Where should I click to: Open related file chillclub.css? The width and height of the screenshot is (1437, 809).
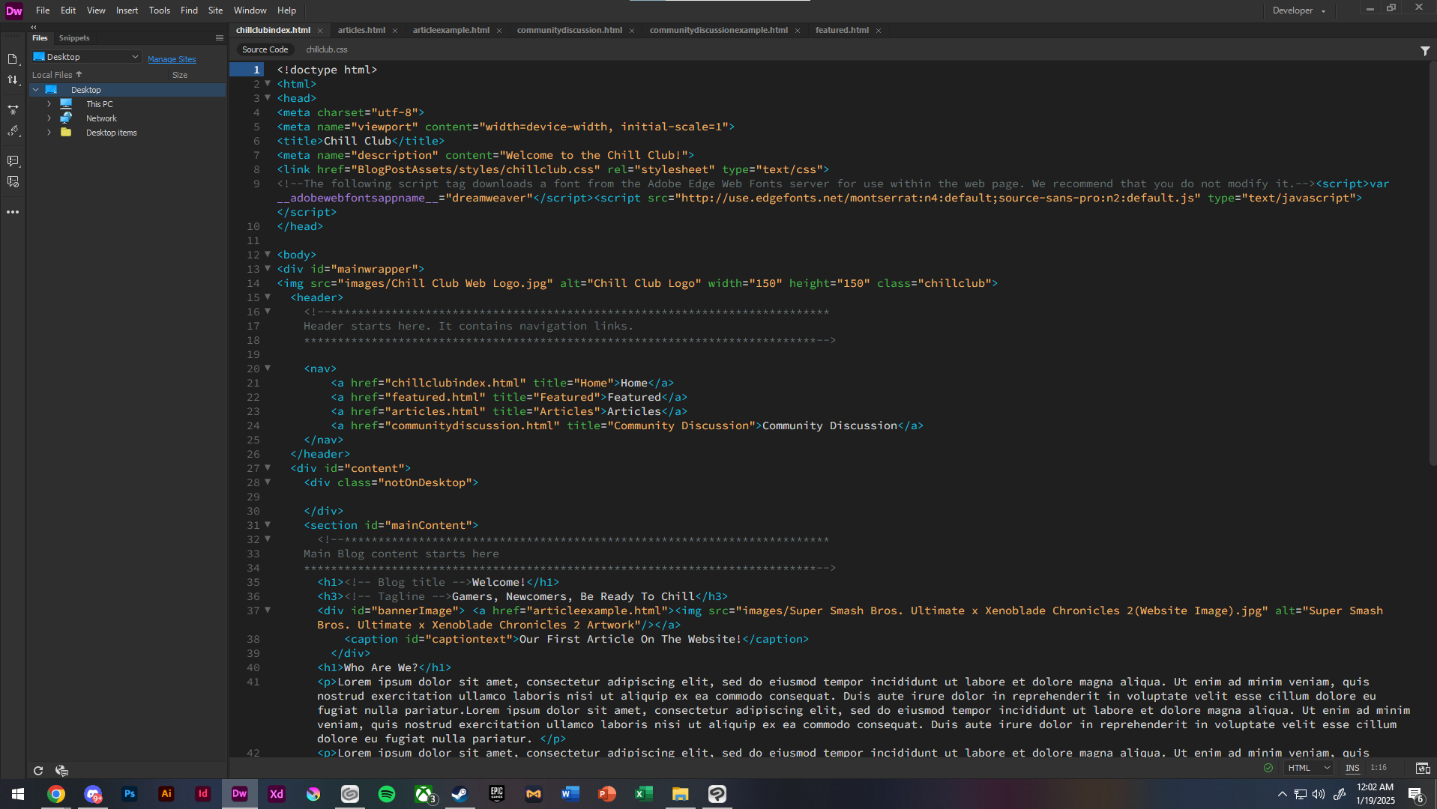click(326, 49)
